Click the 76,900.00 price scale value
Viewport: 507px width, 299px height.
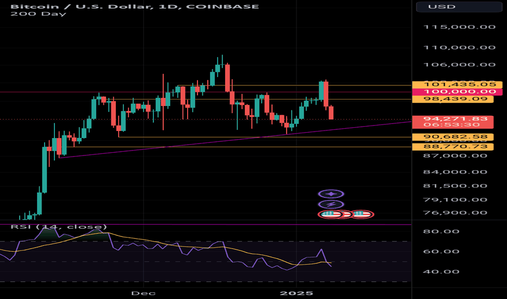[x=455, y=213]
